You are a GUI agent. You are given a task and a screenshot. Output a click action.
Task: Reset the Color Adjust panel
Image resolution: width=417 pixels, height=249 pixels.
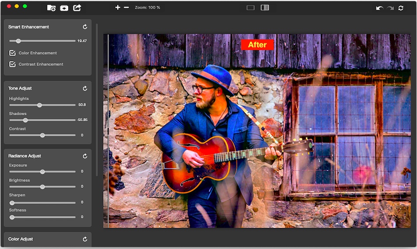pos(85,239)
